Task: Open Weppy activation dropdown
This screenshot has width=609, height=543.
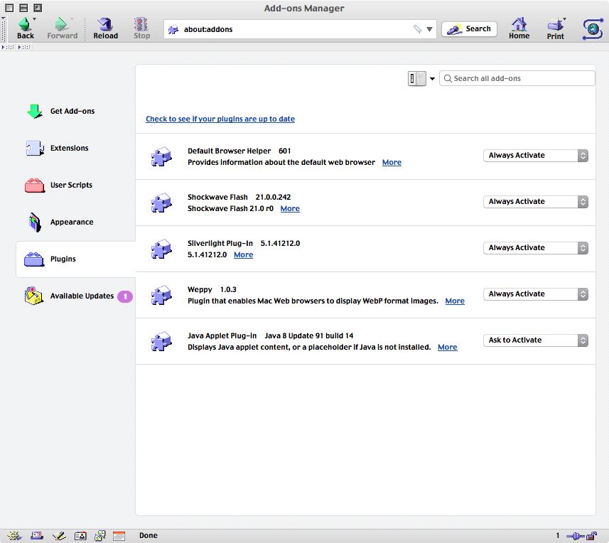Action: (x=535, y=294)
